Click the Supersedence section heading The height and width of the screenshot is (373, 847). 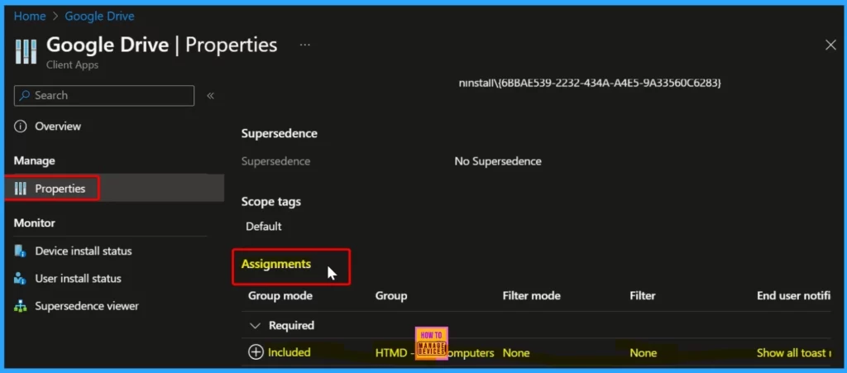coord(280,133)
